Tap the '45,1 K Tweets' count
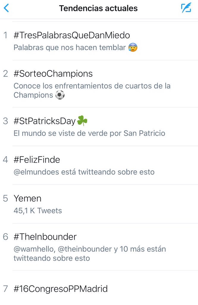Viewport: 198px width, 305px height. [x=38, y=211]
